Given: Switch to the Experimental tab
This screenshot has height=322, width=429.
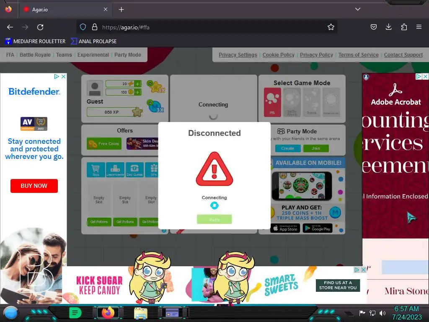Looking at the screenshot, I should coord(93,55).
